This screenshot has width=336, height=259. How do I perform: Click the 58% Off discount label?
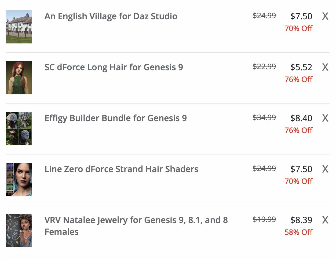(x=298, y=232)
